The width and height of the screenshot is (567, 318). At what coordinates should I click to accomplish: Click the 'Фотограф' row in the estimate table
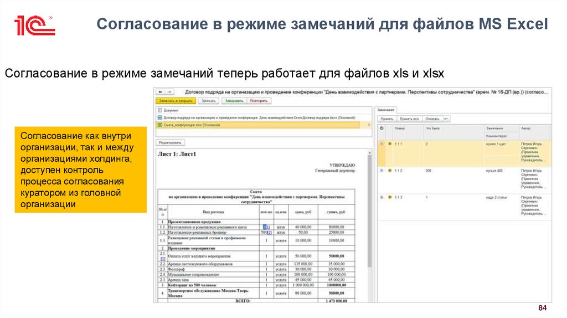[x=256, y=269]
